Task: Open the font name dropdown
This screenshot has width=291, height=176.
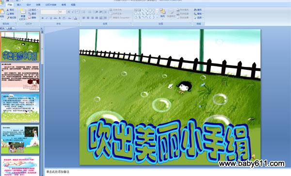Action: pyautogui.click(x=49, y=12)
